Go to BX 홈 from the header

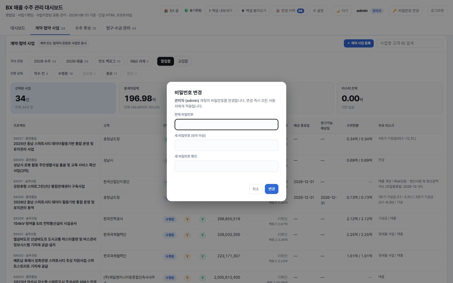pos(171,11)
